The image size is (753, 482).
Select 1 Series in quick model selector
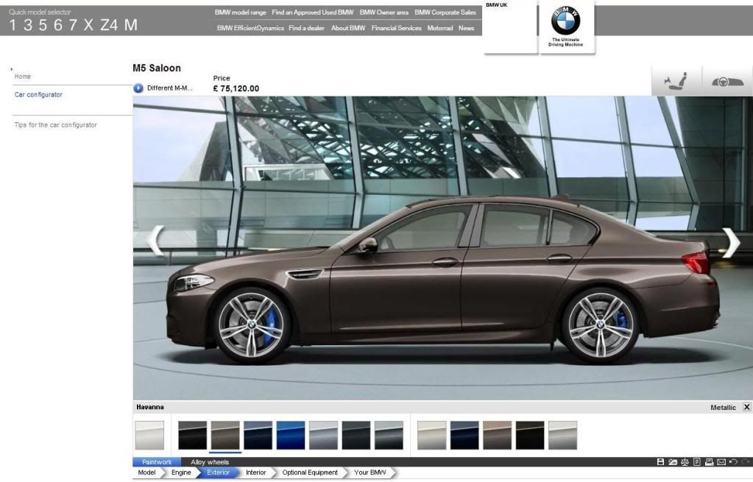[x=13, y=25]
